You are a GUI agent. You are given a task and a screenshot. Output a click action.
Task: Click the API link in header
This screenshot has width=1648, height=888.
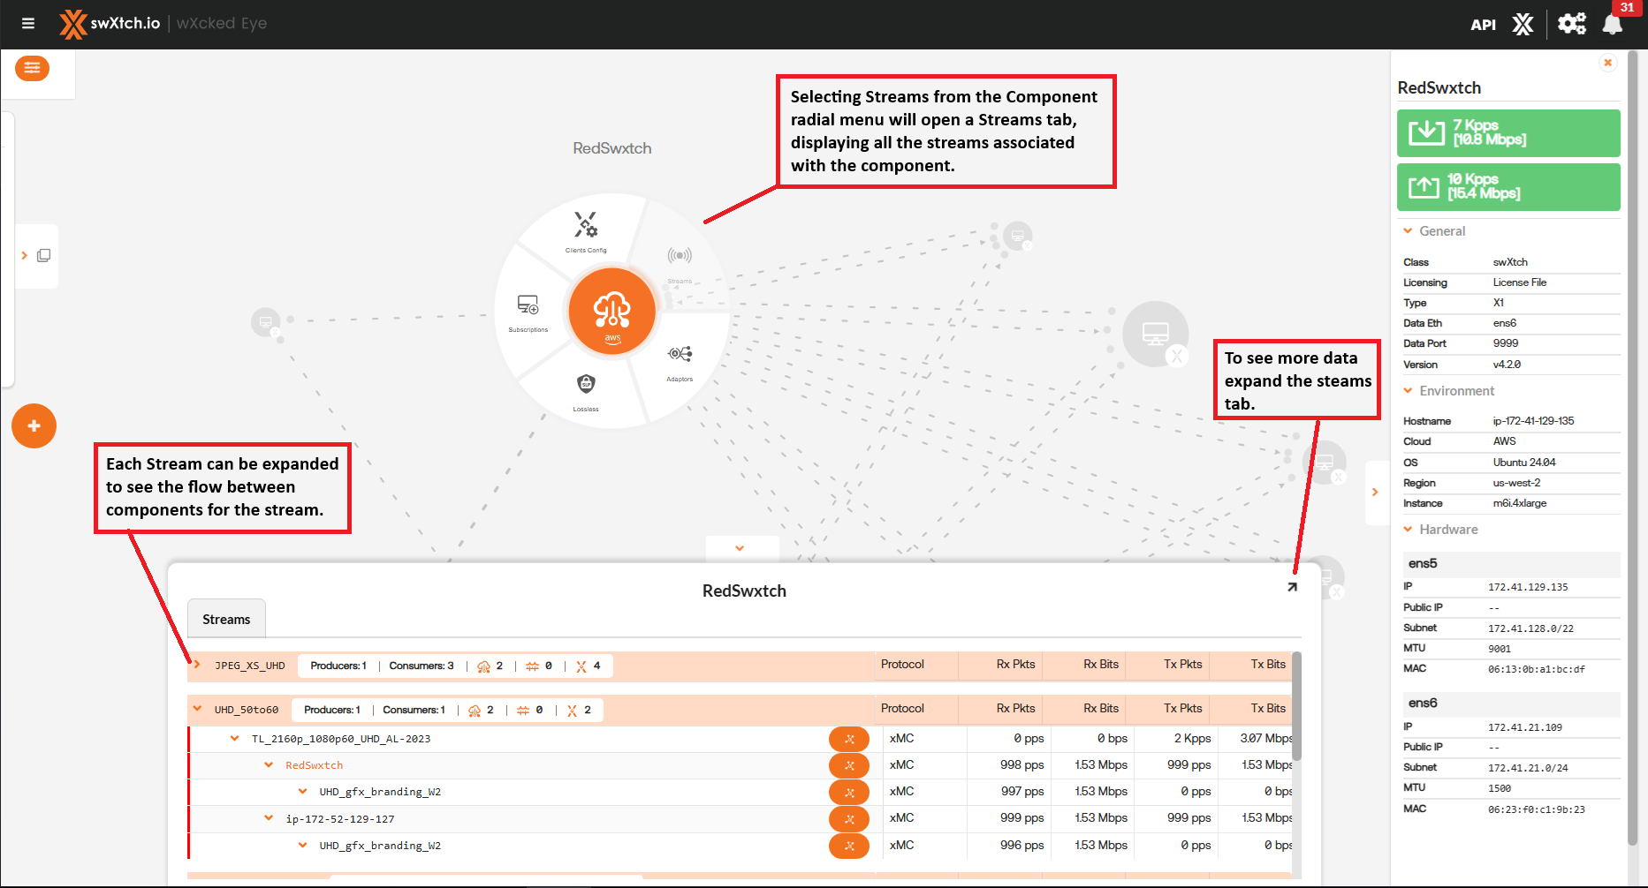[x=1483, y=25]
